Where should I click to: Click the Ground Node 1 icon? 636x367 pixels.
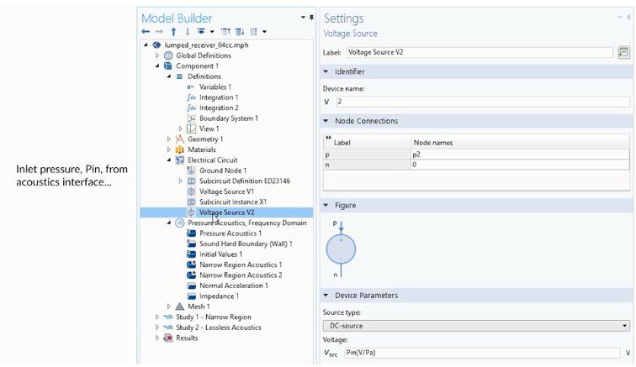(x=191, y=170)
